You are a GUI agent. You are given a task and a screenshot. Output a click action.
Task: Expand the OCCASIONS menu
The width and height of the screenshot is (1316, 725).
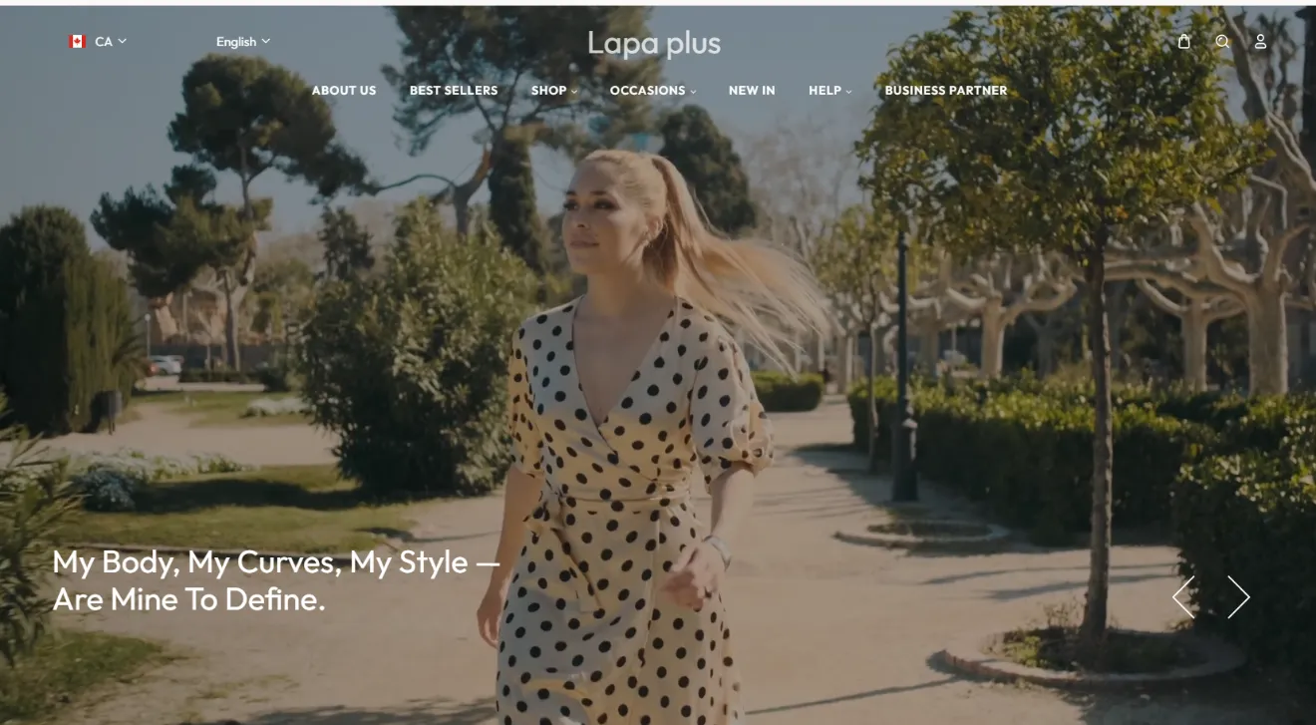click(x=653, y=90)
